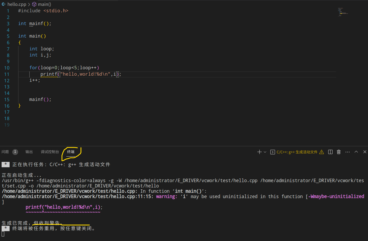
Task: Click the #include <stdio.h> line
Action: pyautogui.click(x=43, y=11)
